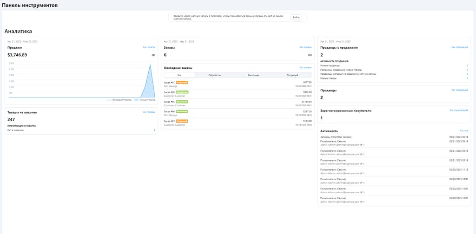
Task: Click the status badge on Заказ #93
Action: (x=182, y=121)
